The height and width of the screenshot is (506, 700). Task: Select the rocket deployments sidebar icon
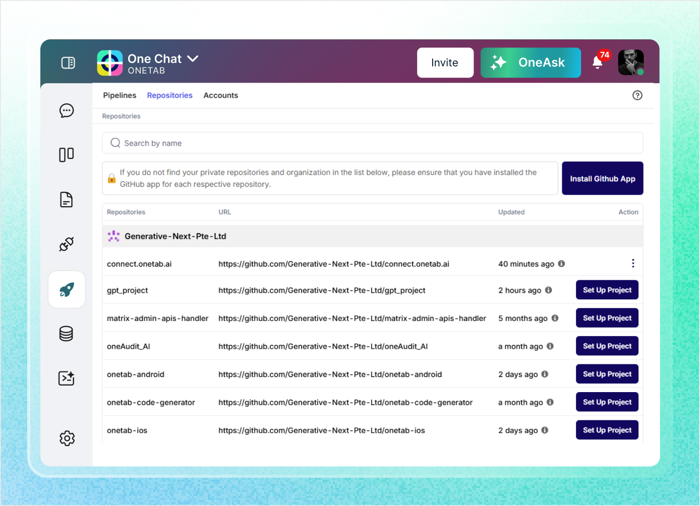67,289
